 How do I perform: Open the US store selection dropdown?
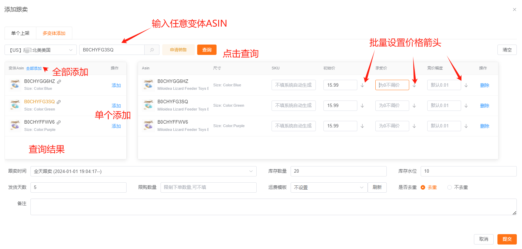coord(41,50)
